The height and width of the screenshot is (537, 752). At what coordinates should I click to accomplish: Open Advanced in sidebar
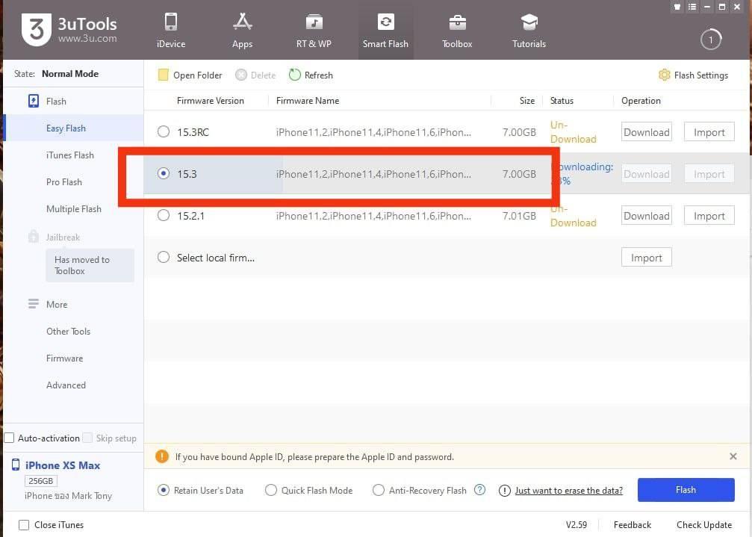[x=66, y=385]
